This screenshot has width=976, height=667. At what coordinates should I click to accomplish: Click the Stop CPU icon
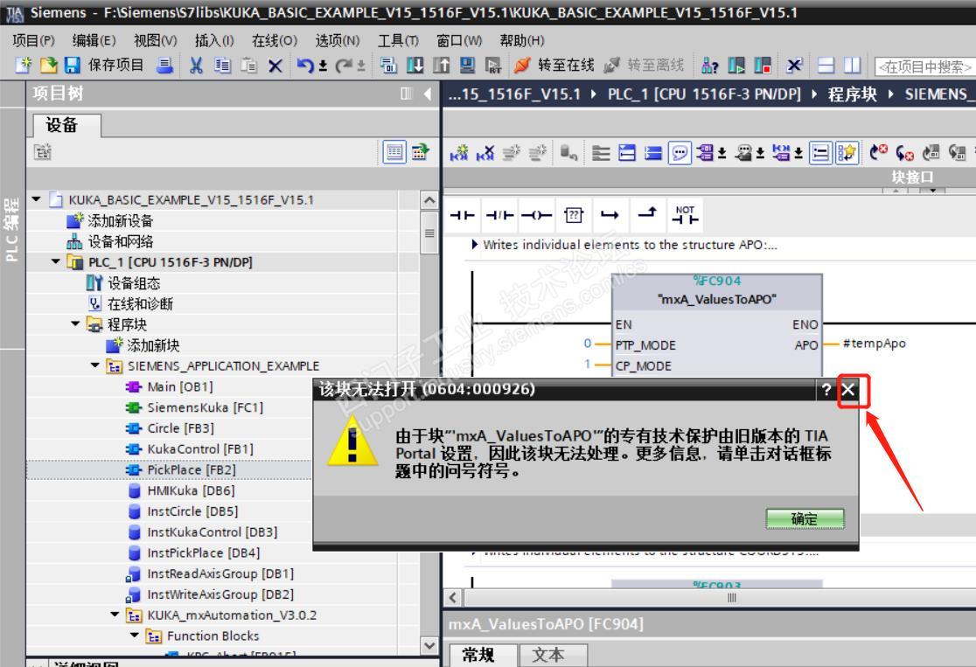tap(763, 65)
